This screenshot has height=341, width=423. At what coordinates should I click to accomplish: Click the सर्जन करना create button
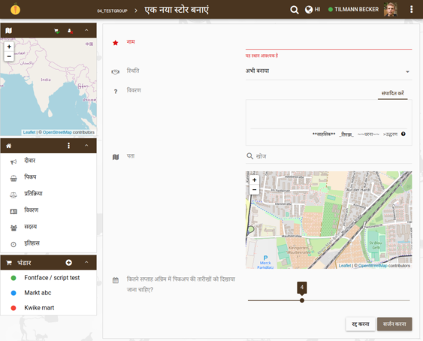tap(394, 324)
